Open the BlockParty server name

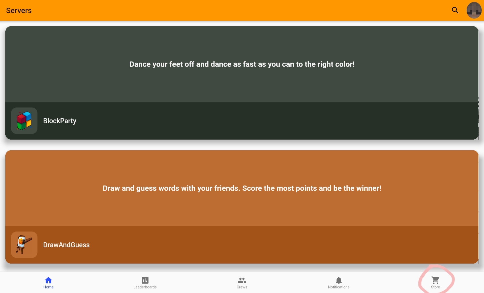[60, 121]
